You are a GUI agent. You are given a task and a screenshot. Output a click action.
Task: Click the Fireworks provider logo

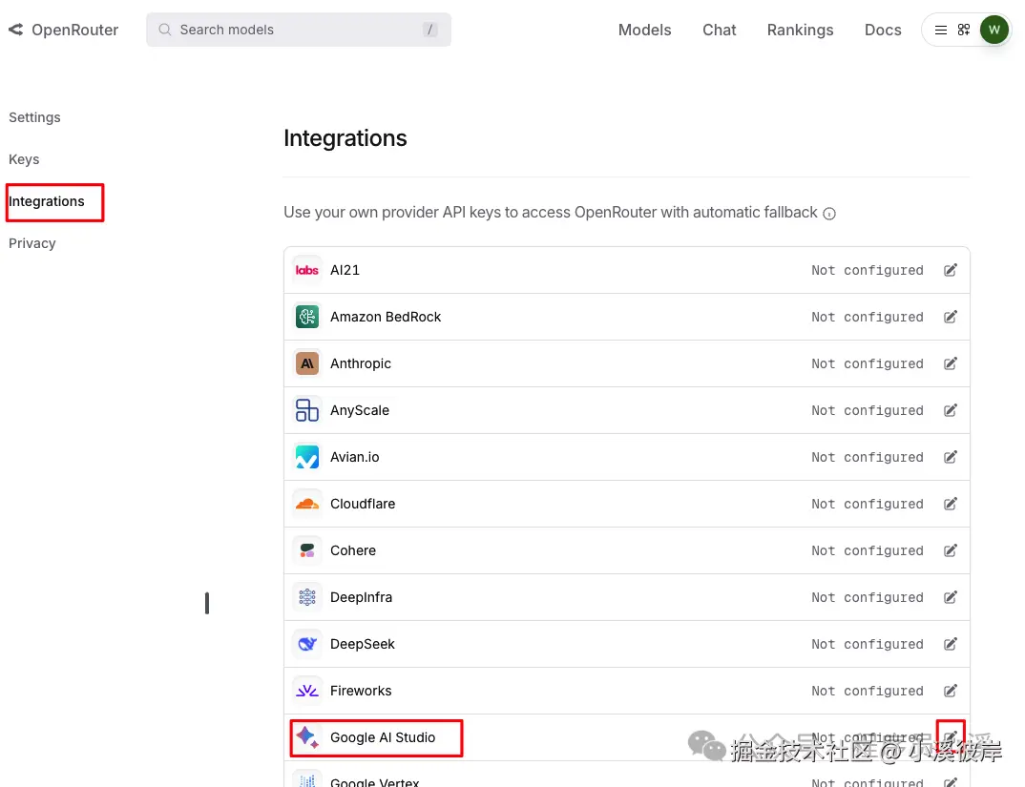click(x=306, y=690)
